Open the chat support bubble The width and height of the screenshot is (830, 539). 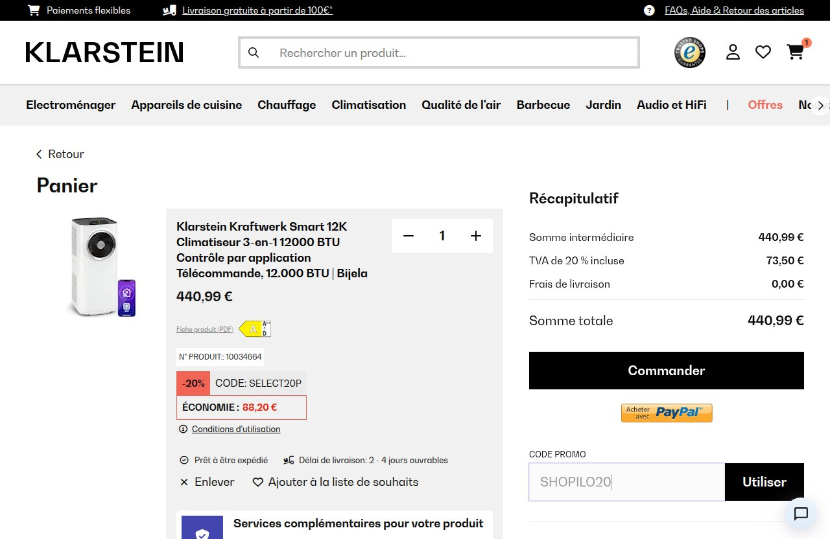[x=801, y=514]
